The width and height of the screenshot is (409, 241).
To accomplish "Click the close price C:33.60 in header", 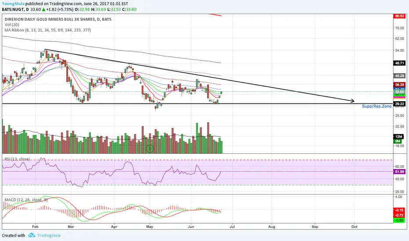I will click(x=129, y=9).
